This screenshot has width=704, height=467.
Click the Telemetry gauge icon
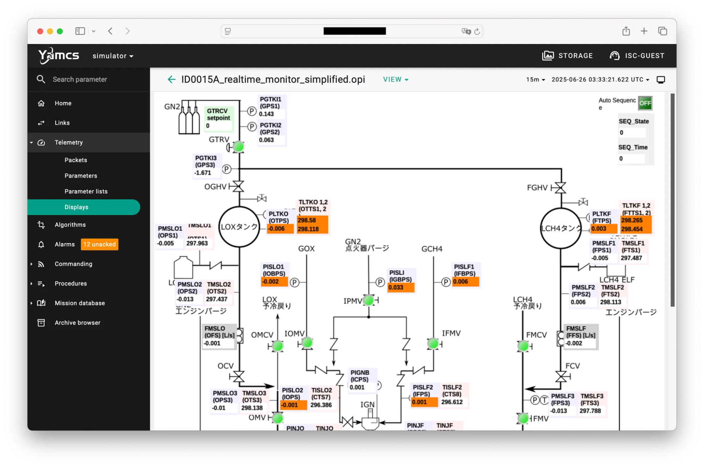[x=41, y=143]
